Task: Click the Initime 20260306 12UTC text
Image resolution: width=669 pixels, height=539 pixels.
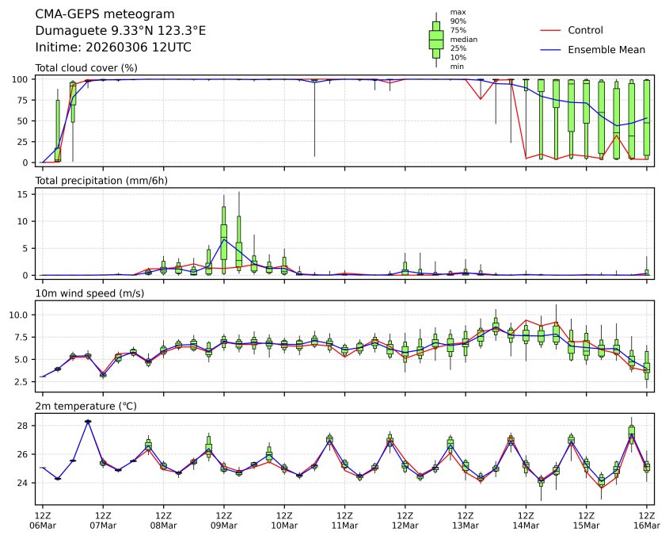Action: click(113, 47)
